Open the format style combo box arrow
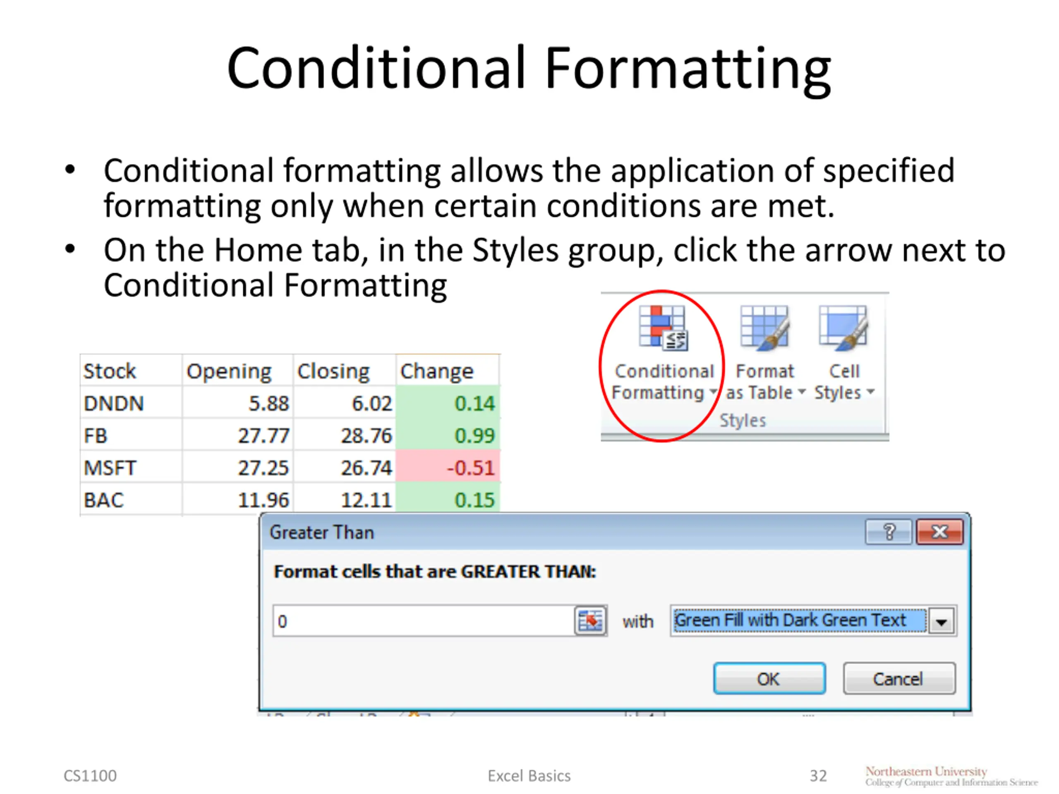 [x=941, y=622]
